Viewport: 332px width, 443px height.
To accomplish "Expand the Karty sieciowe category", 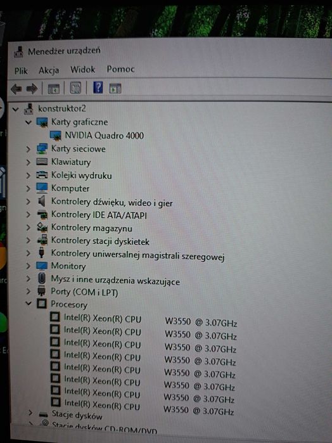I will (28, 149).
